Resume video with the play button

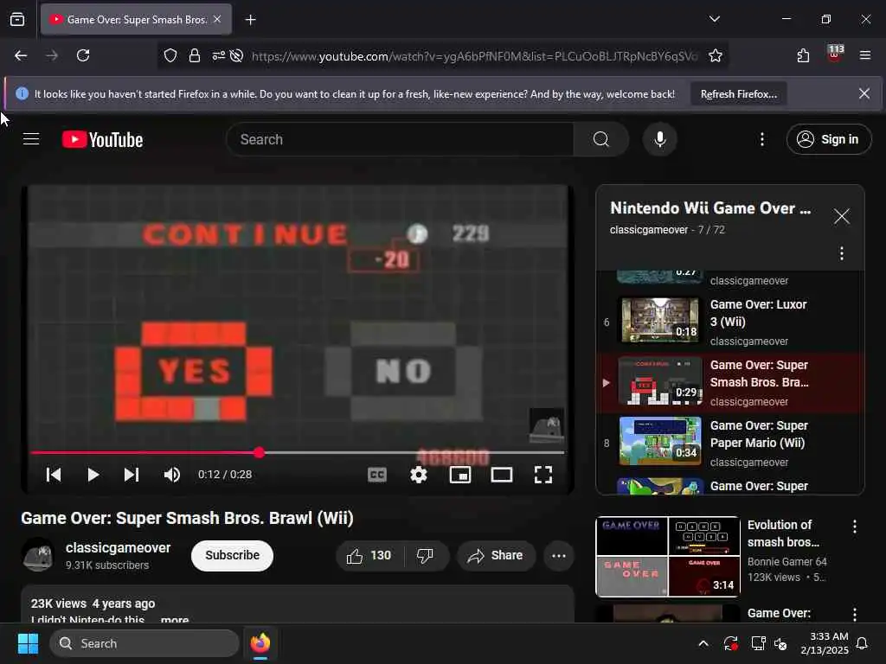pos(93,475)
